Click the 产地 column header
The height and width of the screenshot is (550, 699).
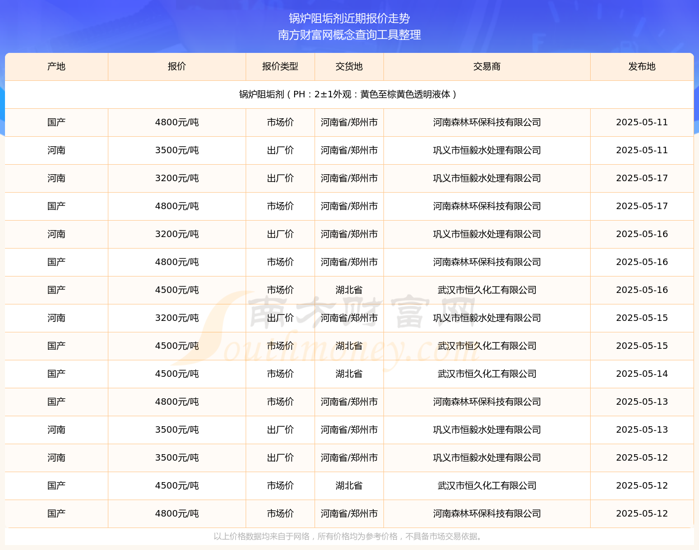coord(56,66)
